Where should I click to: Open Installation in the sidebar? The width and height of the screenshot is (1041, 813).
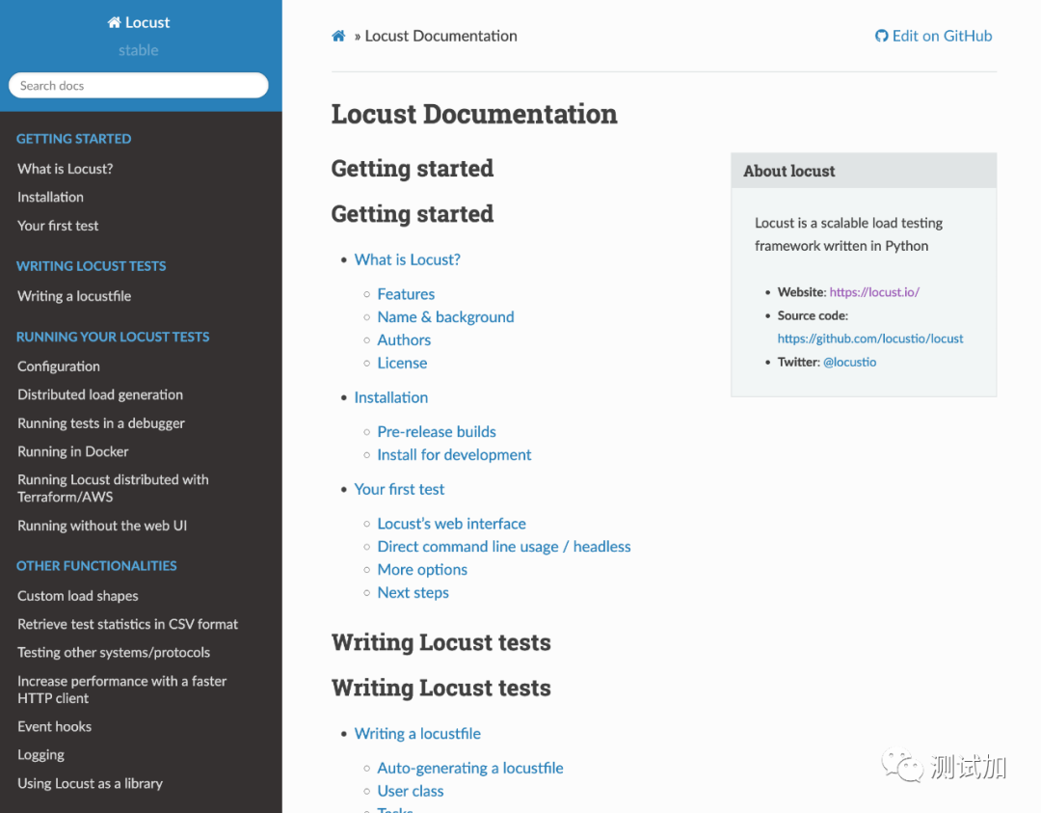pos(50,198)
